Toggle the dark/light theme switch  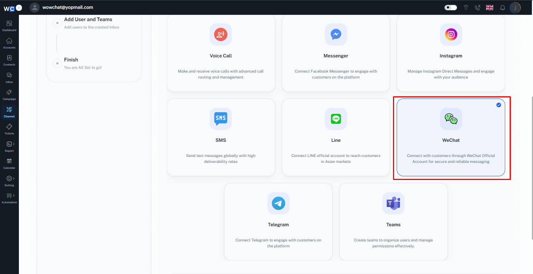[x=451, y=7]
